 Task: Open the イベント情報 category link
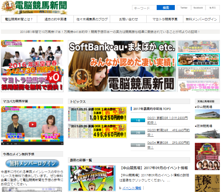pos(132,188)
